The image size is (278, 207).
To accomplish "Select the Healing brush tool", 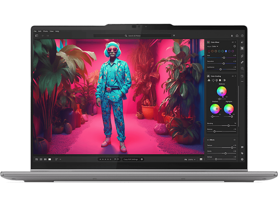I will pyautogui.click(x=242, y=62).
